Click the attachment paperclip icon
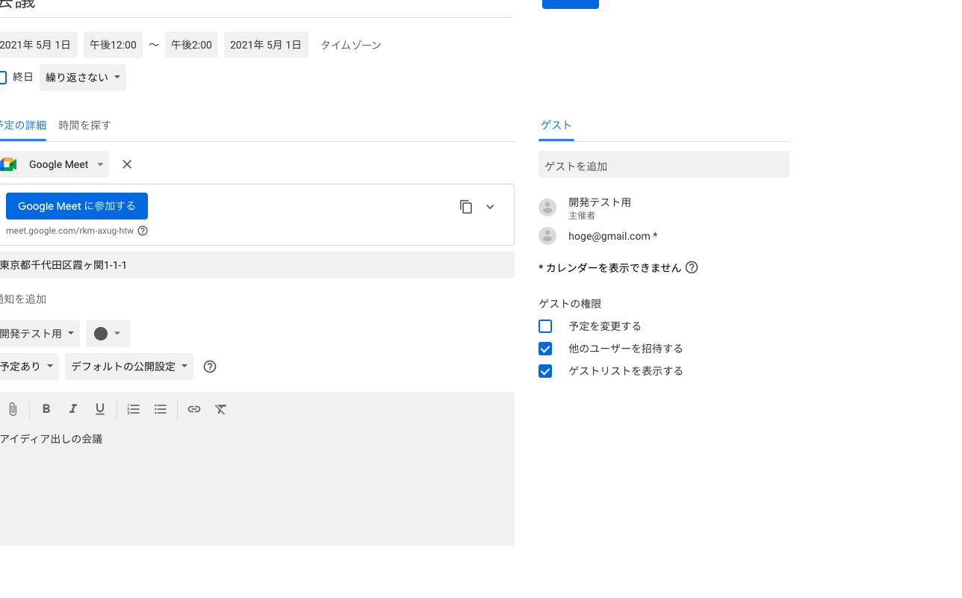This screenshot has width=962, height=598. point(13,409)
